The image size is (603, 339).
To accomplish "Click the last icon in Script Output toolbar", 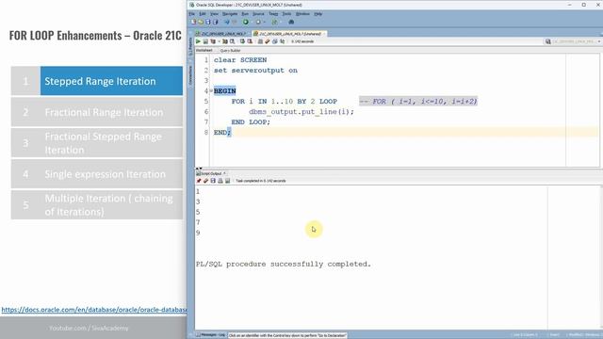I will pos(228,181).
